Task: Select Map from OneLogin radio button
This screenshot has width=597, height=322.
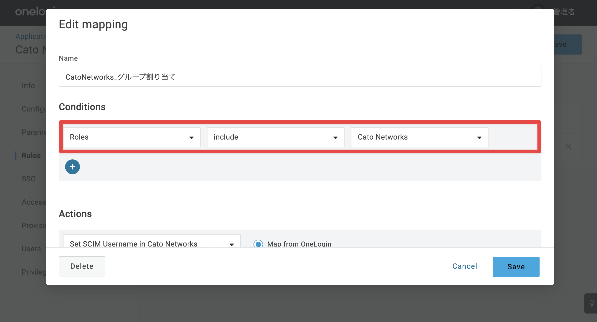Action: click(x=258, y=244)
